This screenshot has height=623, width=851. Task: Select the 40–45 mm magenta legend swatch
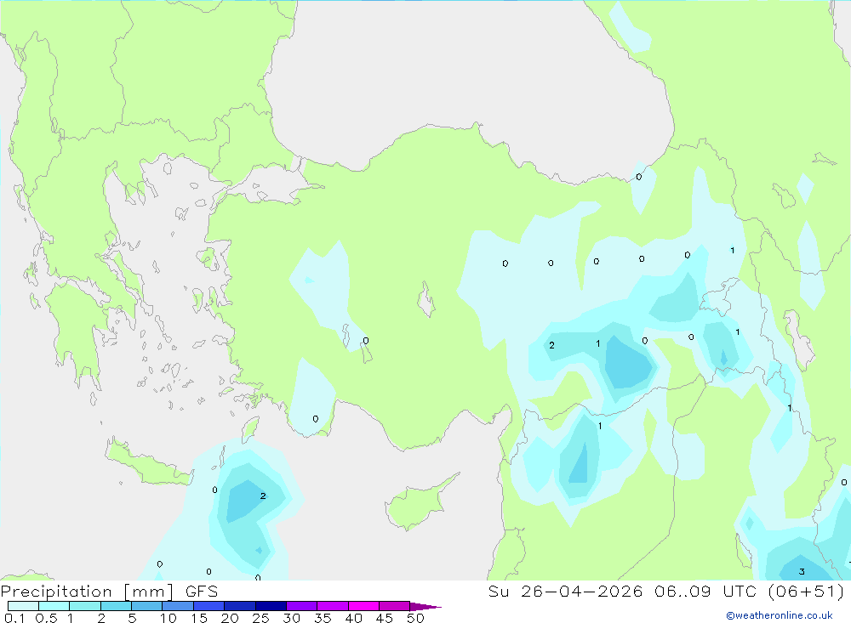pyautogui.click(x=363, y=606)
